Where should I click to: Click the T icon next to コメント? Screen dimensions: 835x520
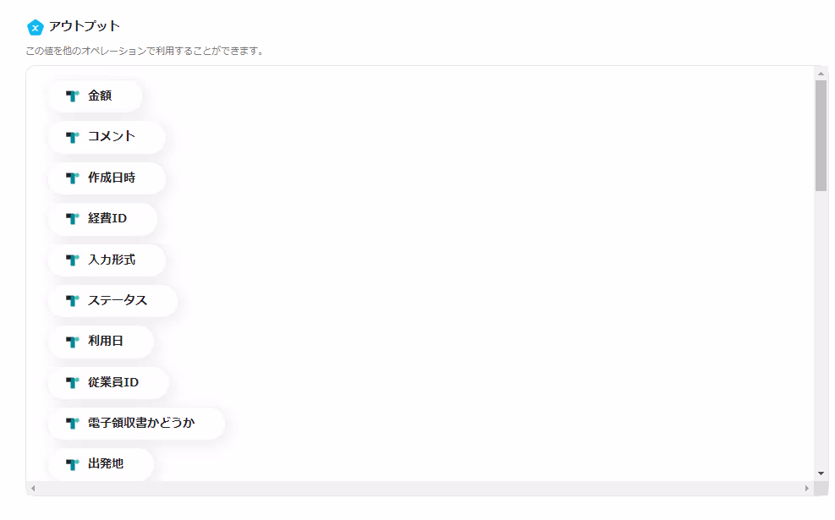click(x=73, y=137)
